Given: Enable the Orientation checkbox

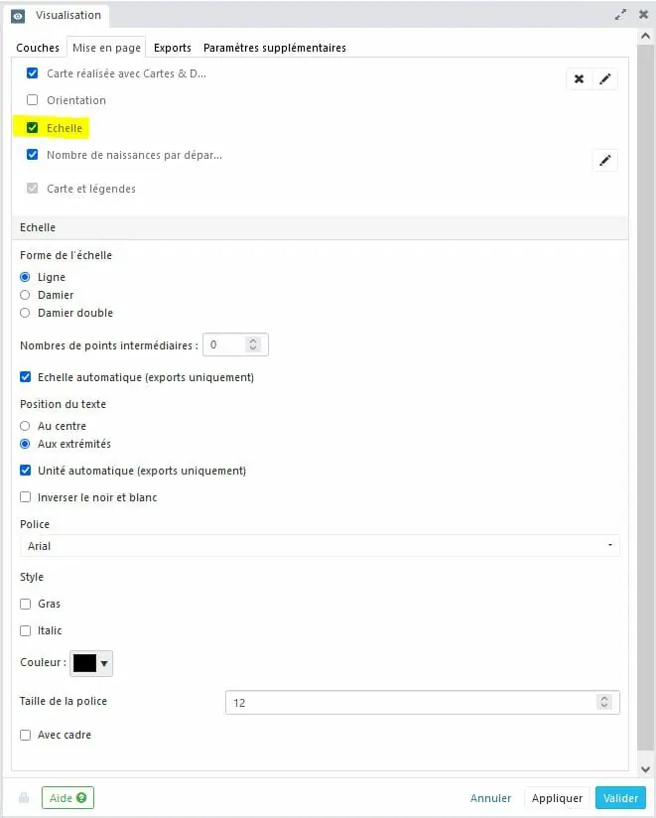Looking at the screenshot, I should pyautogui.click(x=33, y=100).
